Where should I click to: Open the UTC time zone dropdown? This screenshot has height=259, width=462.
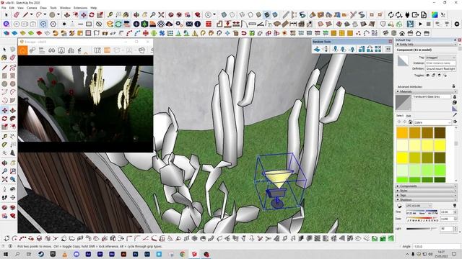(419, 206)
